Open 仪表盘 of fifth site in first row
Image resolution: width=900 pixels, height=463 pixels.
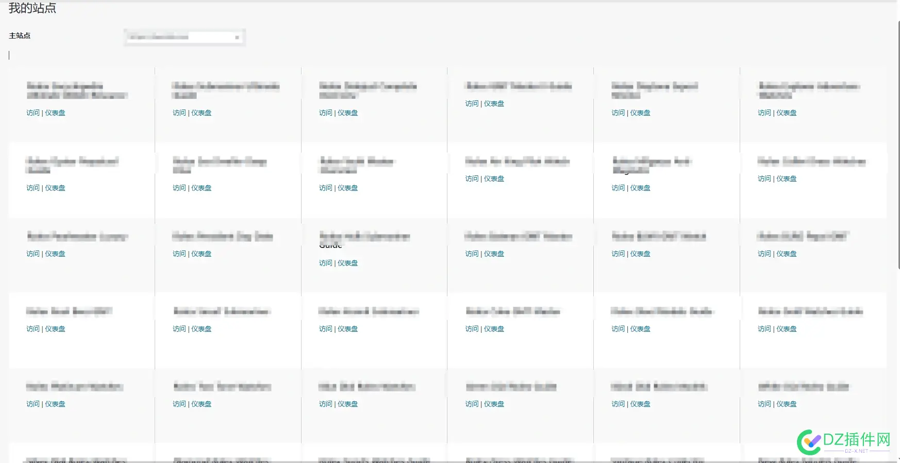tap(640, 113)
